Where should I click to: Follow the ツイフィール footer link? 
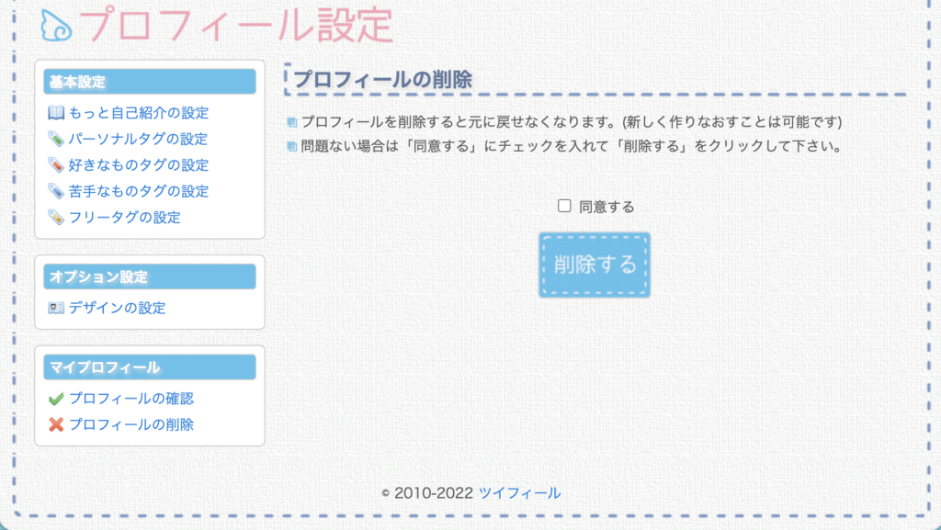pyautogui.click(x=520, y=493)
